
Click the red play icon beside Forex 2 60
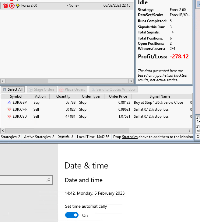coord(12,5)
